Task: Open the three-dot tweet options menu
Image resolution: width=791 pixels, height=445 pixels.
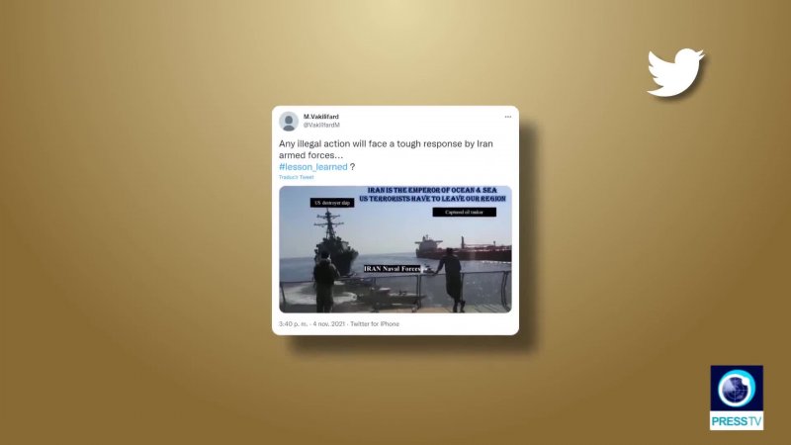Action: [507, 117]
